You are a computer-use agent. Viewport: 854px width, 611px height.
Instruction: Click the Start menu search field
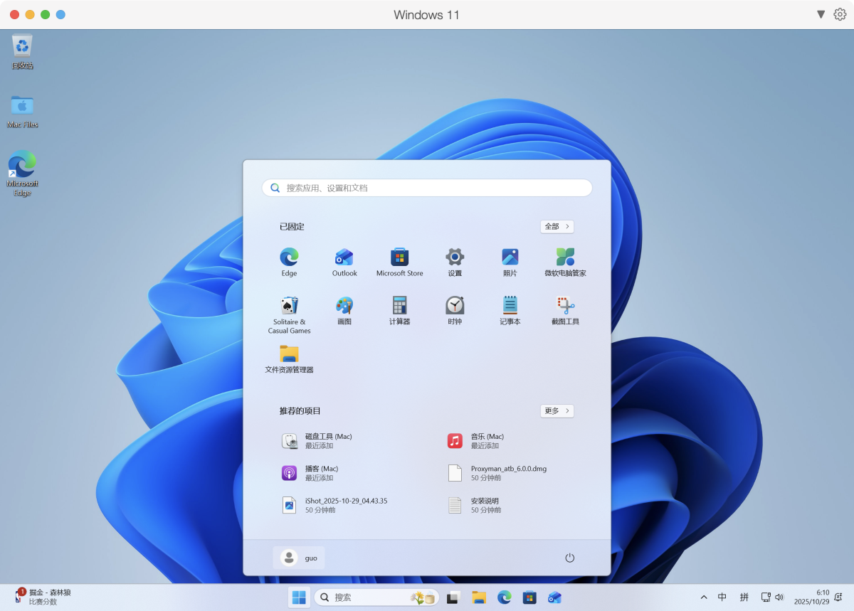click(427, 188)
